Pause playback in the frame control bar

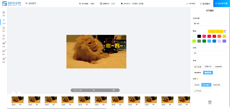tap(94, 90)
